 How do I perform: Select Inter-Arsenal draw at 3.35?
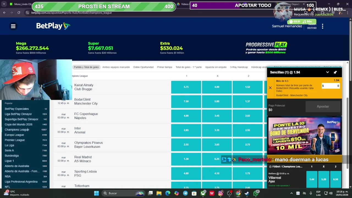tap(217, 130)
